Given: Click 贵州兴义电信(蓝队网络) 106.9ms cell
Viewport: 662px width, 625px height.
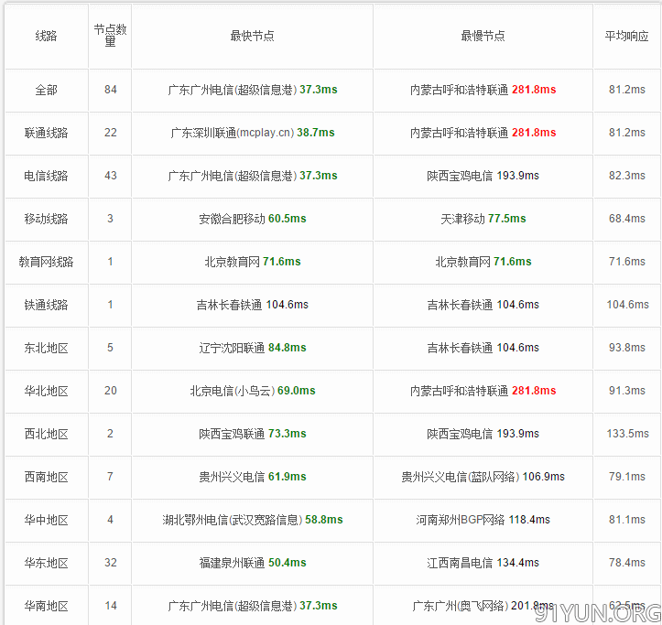Looking at the screenshot, I should [x=483, y=478].
